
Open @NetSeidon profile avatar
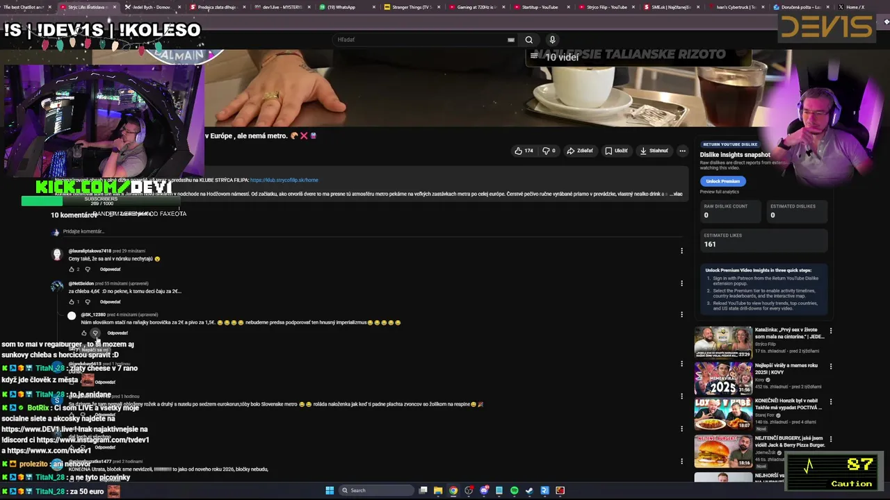pos(57,286)
